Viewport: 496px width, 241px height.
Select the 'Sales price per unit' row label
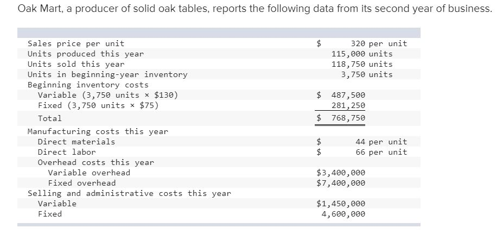click(x=76, y=43)
